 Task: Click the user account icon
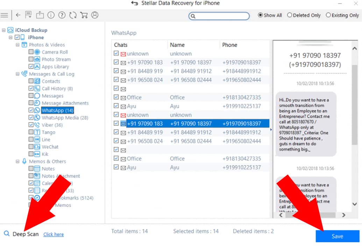[x=95, y=15]
